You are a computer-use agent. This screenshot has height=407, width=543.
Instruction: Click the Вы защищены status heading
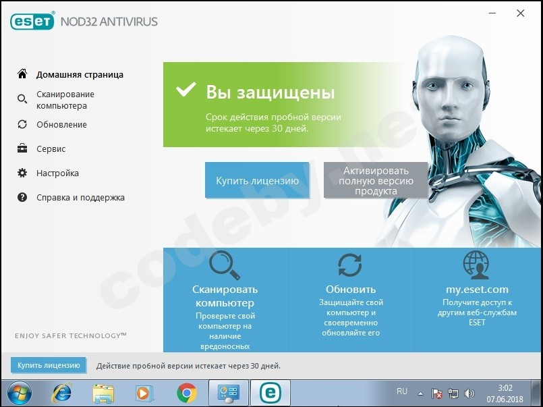tap(270, 92)
